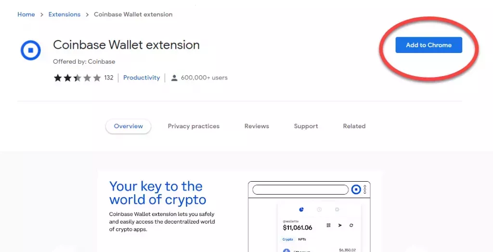Click the QR receive icon in the wallet preview
The width and height of the screenshot is (493, 252).
coord(328,225)
